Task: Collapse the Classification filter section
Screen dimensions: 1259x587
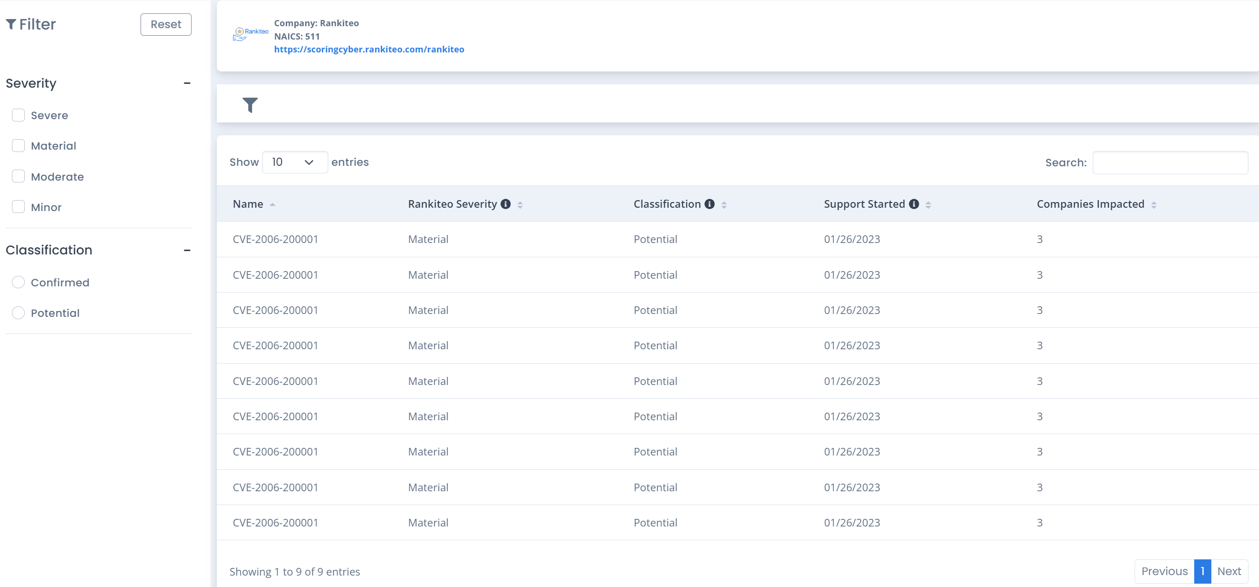Action: click(187, 250)
